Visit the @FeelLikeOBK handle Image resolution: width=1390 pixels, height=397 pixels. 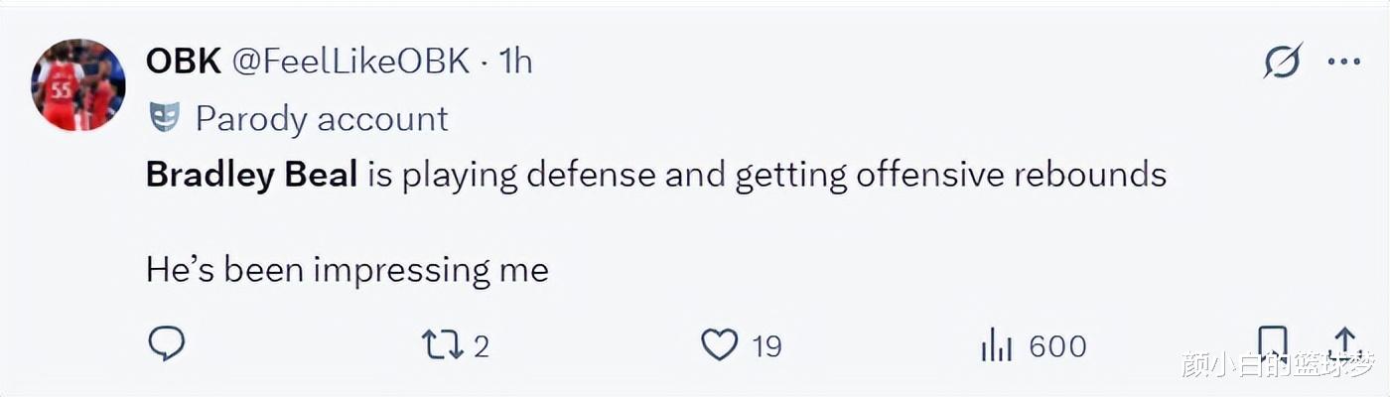pyautogui.click(x=350, y=62)
